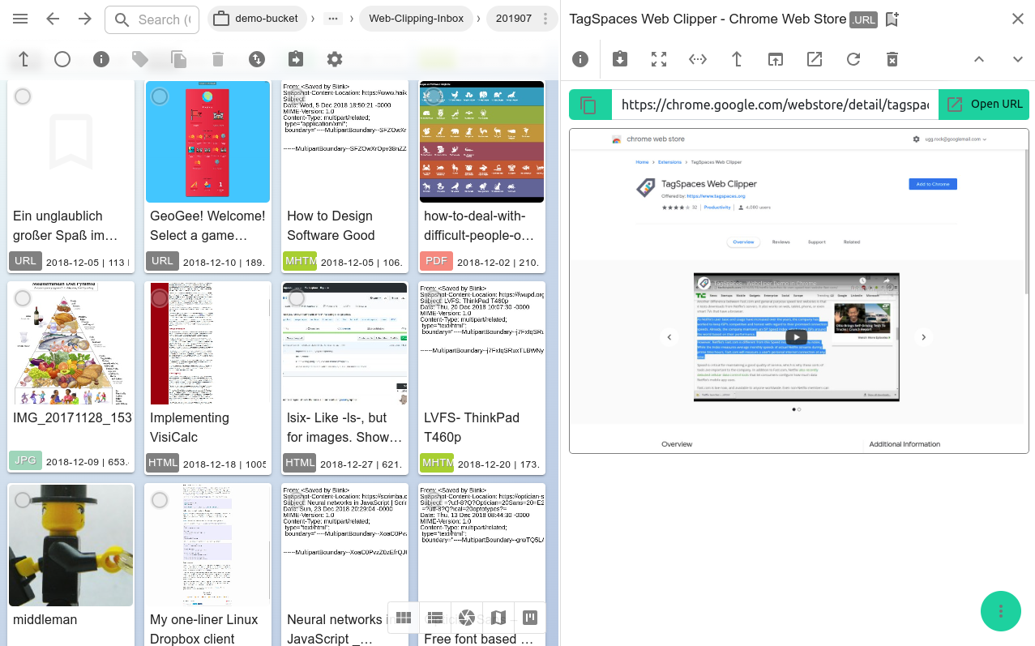Screen dimensions: 1035x646
Task: Switch to map view mode
Action: [x=498, y=618]
